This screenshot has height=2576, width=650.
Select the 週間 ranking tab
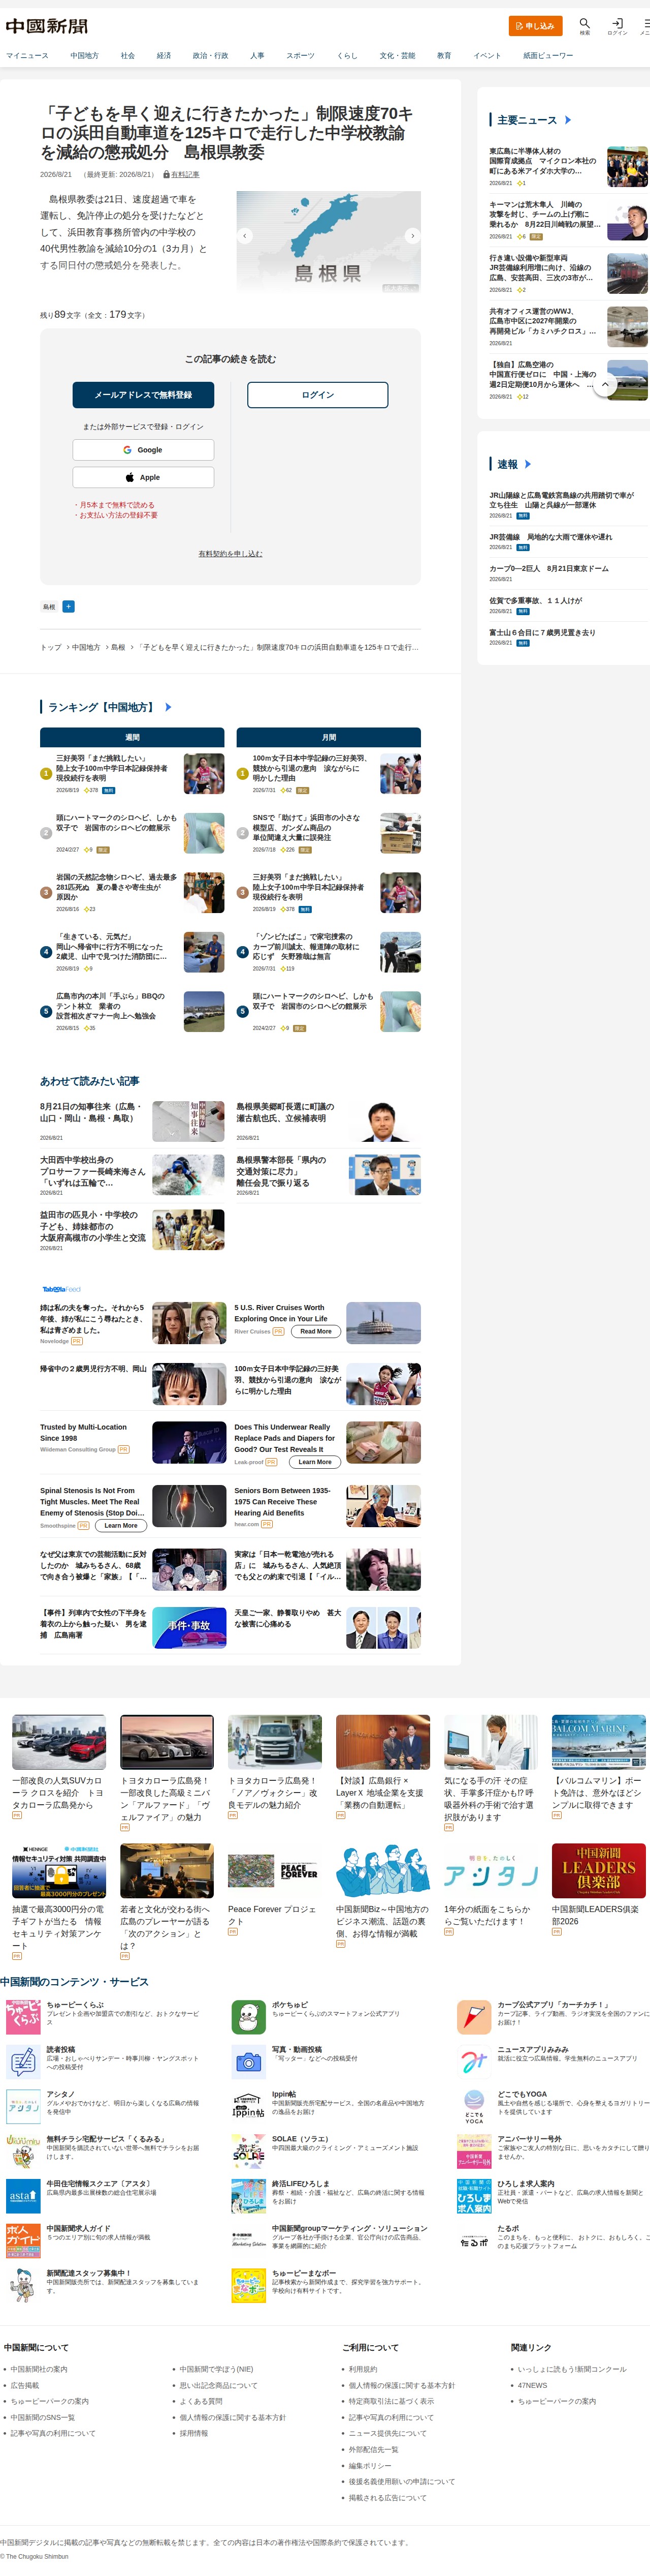[x=133, y=737]
